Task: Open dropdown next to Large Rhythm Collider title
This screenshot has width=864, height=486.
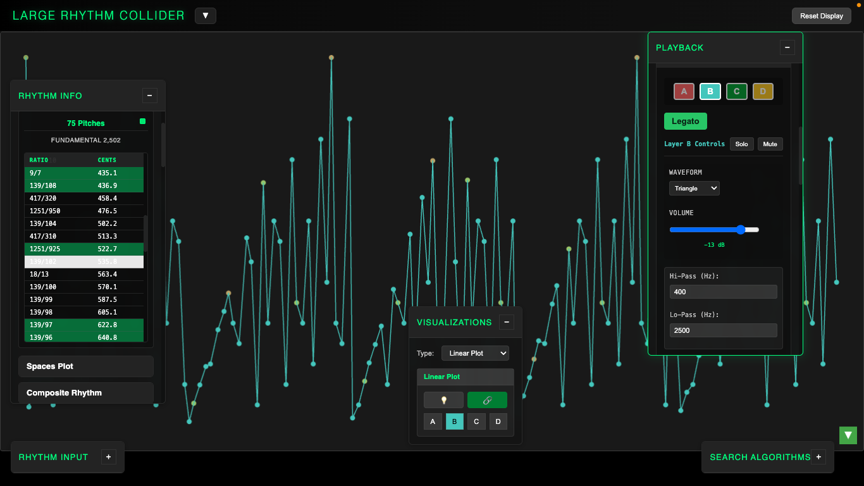Action: [x=206, y=16]
